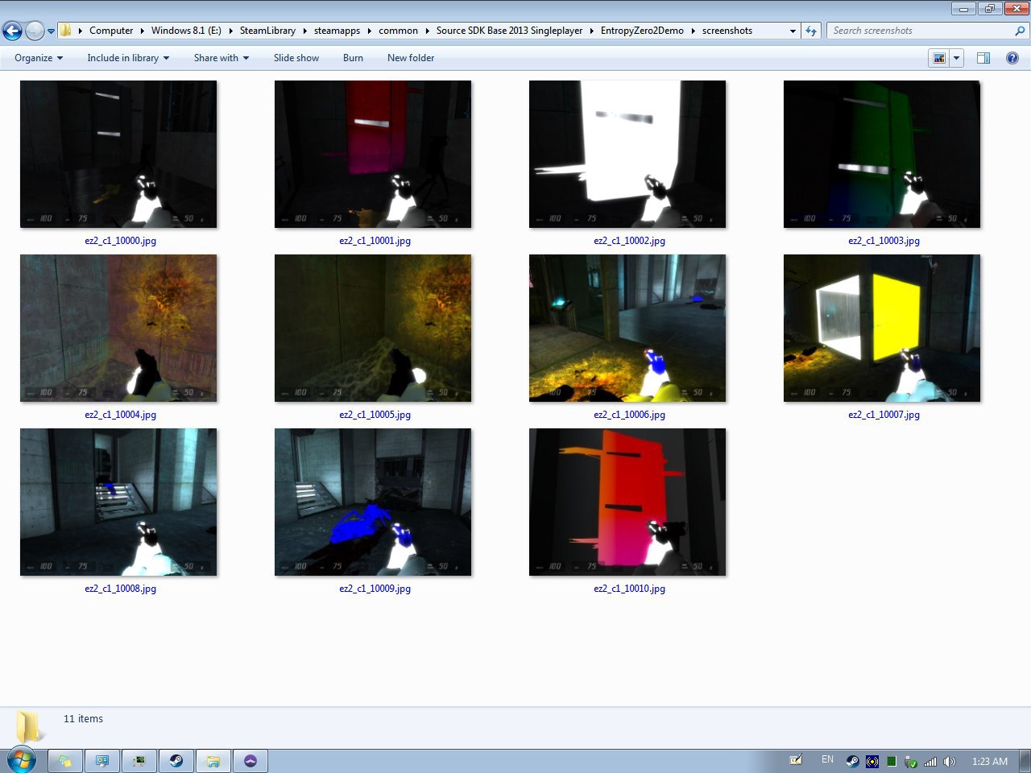Click the green grid tray icon

[x=892, y=761]
